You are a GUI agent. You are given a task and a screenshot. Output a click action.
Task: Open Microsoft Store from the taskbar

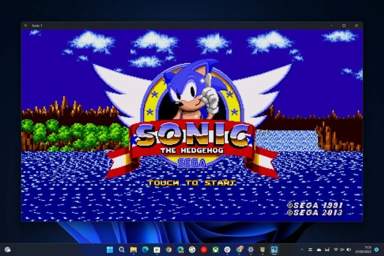[x=157, y=250]
